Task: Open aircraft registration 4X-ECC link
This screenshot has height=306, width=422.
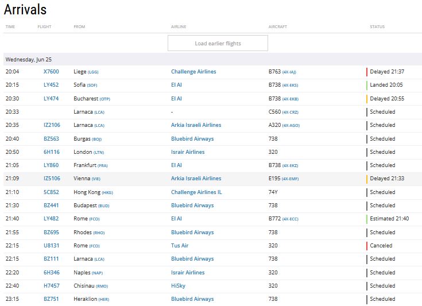Action: click(x=291, y=219)
